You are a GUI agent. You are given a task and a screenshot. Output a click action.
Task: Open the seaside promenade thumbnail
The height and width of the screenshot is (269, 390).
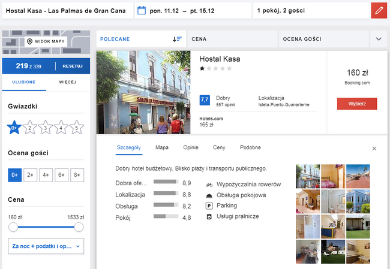click(x=358, y=176)
